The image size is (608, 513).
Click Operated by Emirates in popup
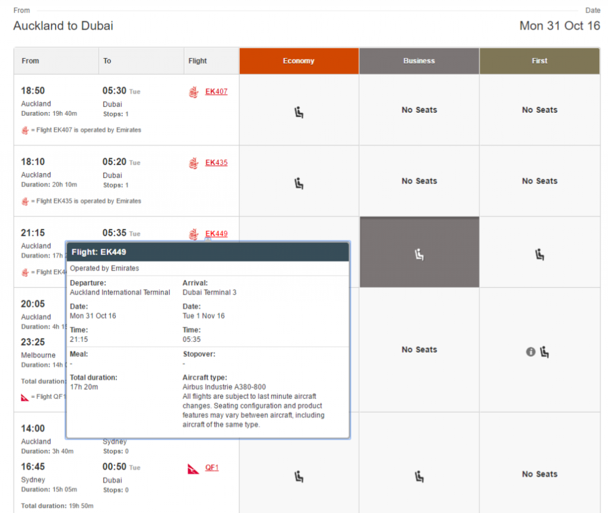point(104,268)
